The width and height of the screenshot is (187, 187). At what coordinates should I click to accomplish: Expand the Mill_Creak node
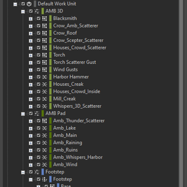pyautogui.click(x=30, y=99)
